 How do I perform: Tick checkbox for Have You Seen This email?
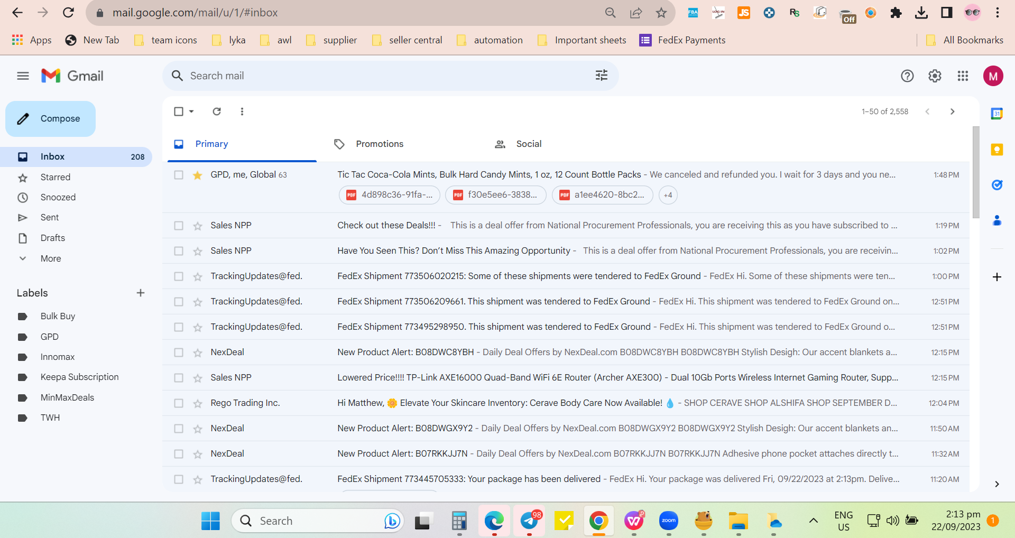coord(179,251)
